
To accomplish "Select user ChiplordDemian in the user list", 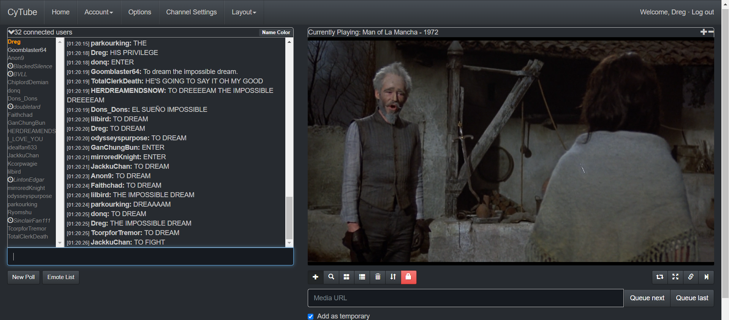I will click(x=28, y=82).
